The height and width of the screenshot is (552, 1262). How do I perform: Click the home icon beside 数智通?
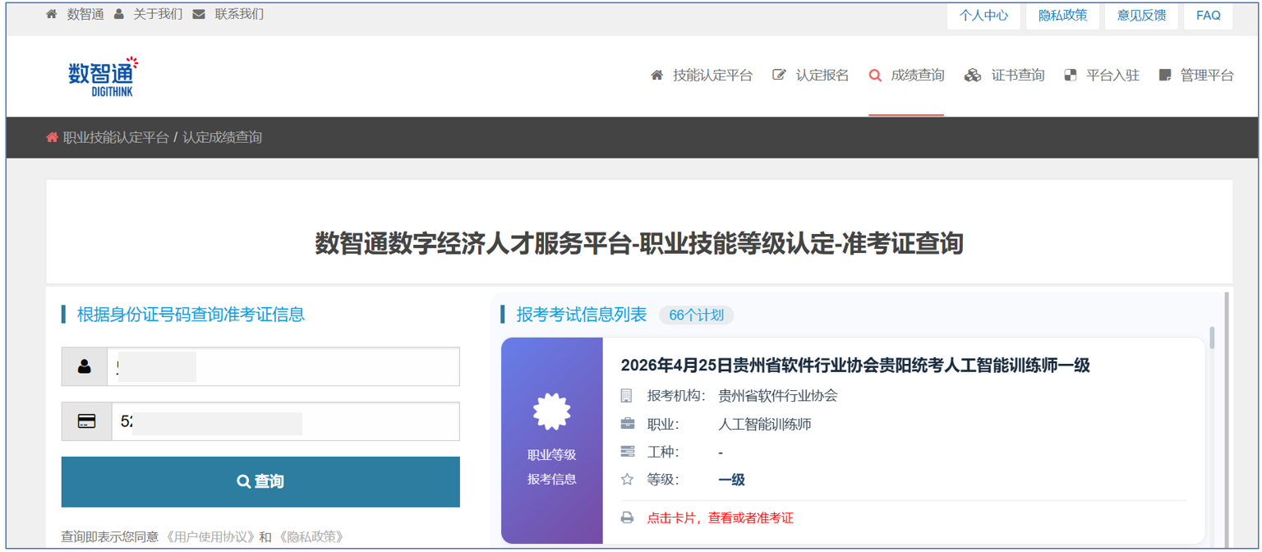click(x=52, y=15)
